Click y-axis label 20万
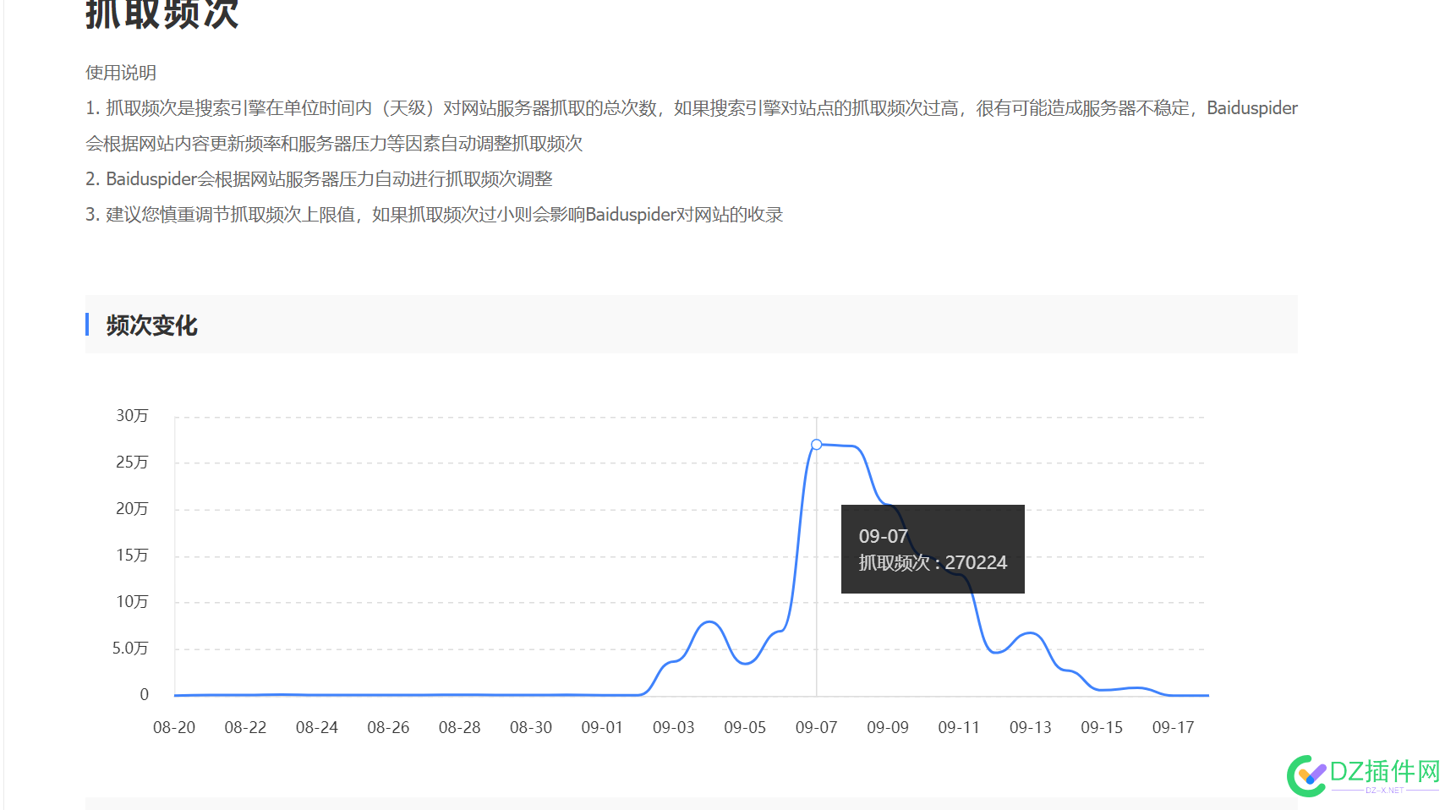Screen dimensions: 1456x810 (132, 508)
